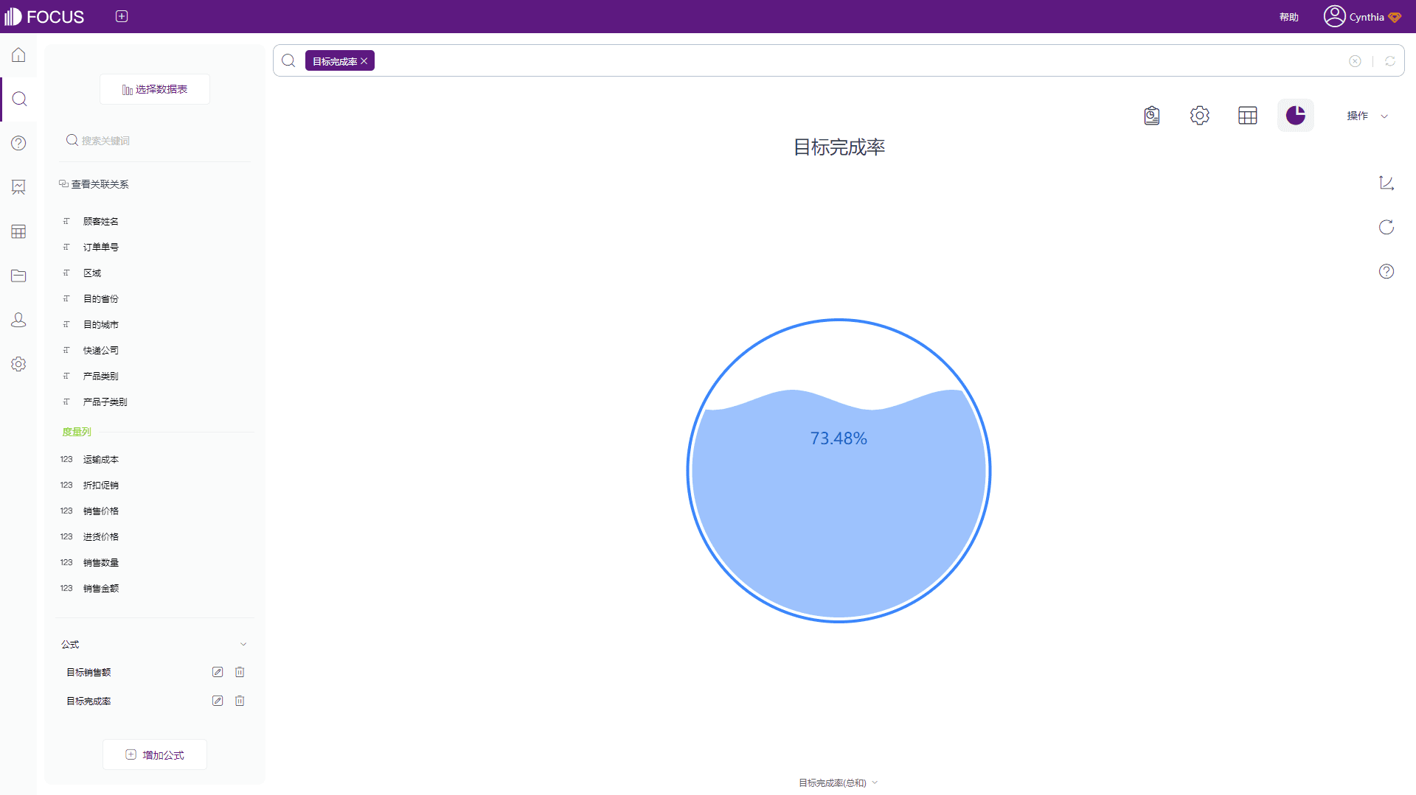Select the 目标完成率 formula entry
1416x795 pixels.
pos(88,701)
